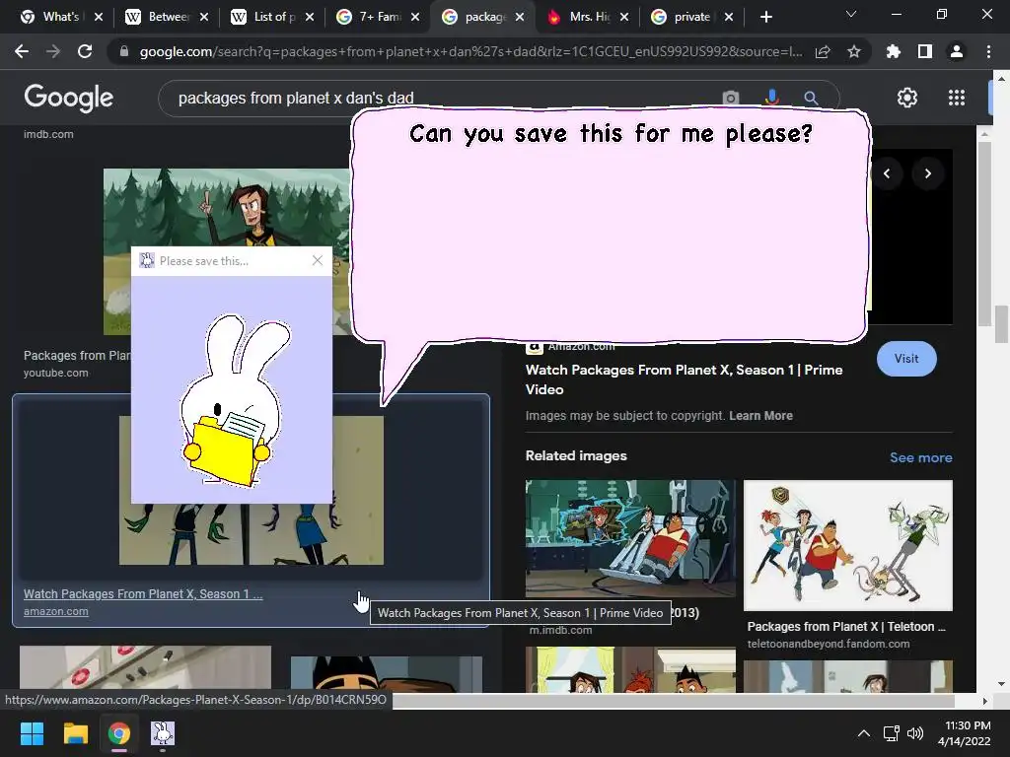Click the bunny app taskbar icon

click(163, 733)
